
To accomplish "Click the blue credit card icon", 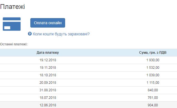I will coord(12,24).
